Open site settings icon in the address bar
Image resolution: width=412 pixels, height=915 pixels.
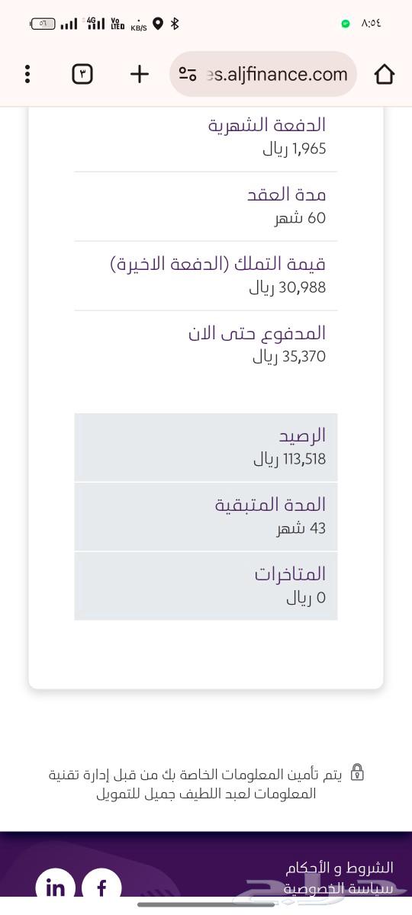pos(187,74)
